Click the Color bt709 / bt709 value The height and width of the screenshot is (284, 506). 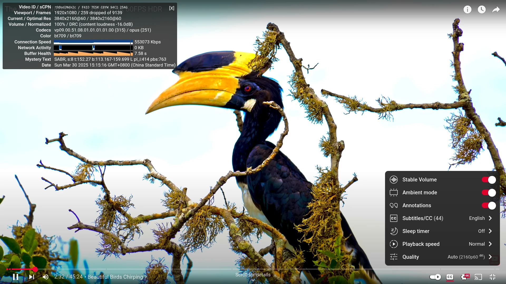[68, 36]
